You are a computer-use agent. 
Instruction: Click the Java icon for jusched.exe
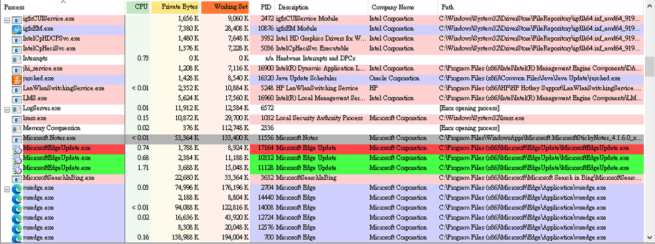(x=16, y=79)
